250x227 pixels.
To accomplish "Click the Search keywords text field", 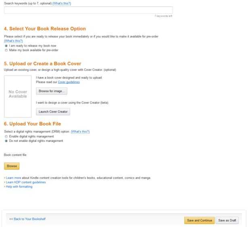I will click(x=88, y=11).
